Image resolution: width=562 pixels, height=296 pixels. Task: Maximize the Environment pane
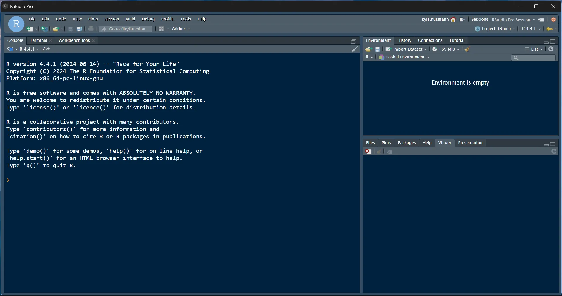point(553,41)
